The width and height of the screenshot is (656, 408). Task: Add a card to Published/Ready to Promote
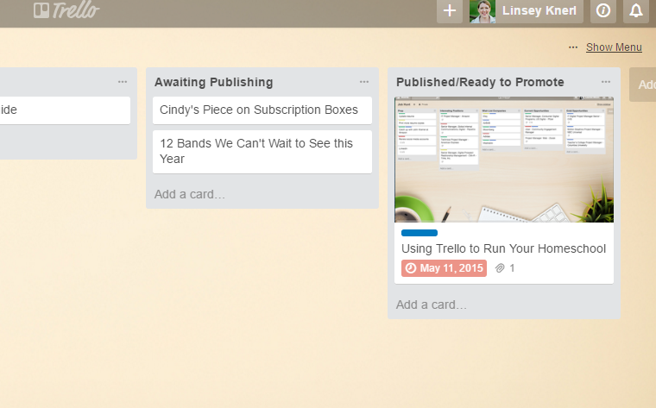(432, 304)
